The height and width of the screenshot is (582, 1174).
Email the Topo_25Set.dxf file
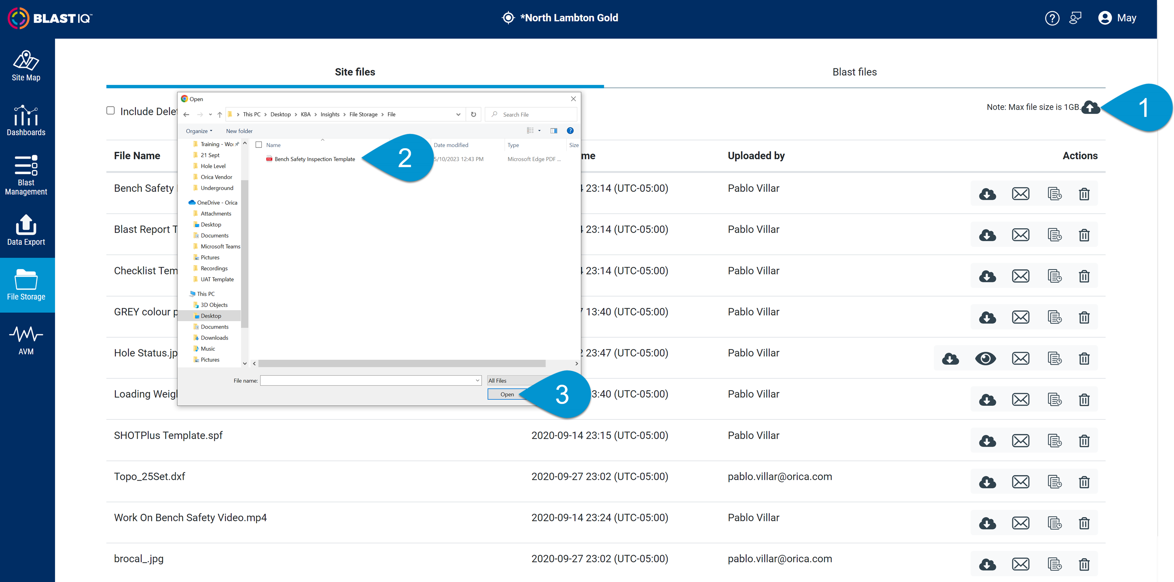1020,482
